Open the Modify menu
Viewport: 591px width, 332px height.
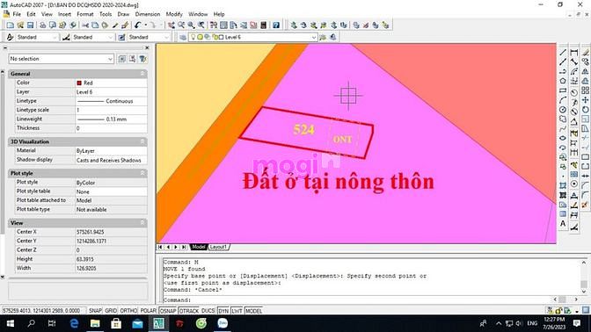click(x=174, y=14)
